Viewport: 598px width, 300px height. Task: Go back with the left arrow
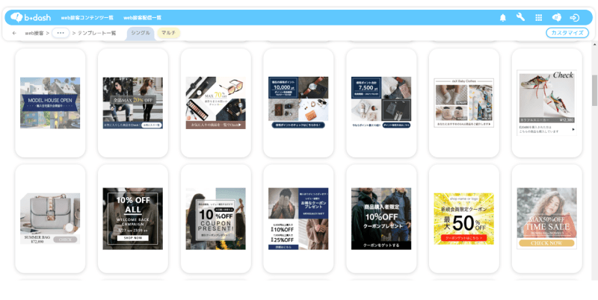click(14, 33)
